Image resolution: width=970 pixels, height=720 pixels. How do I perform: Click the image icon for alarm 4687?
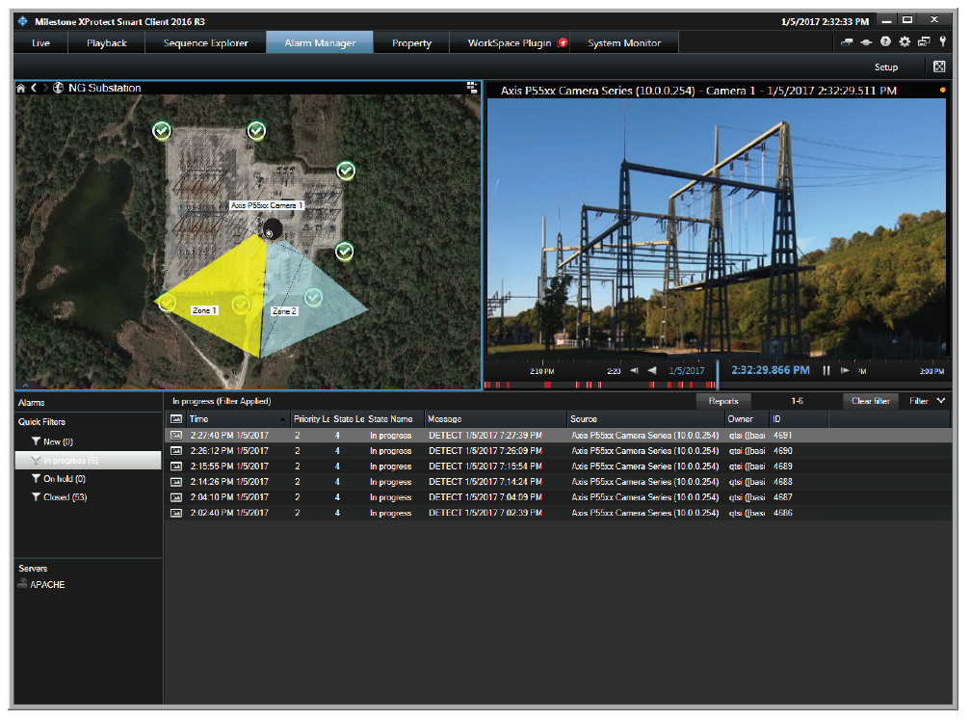[176, 497]
